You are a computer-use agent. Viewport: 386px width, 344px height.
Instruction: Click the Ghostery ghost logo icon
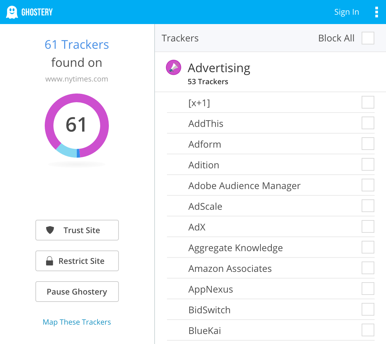tap(12, 12)
